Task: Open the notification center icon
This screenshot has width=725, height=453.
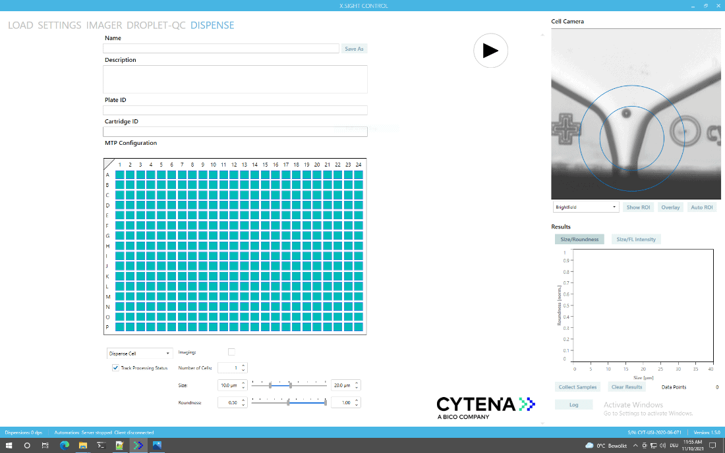Action: click(x=712, y=446)
